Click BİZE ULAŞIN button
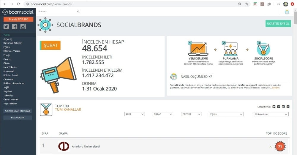 click(x=18, y=118)
